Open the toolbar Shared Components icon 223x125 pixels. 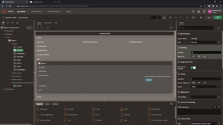pos(201,17)
